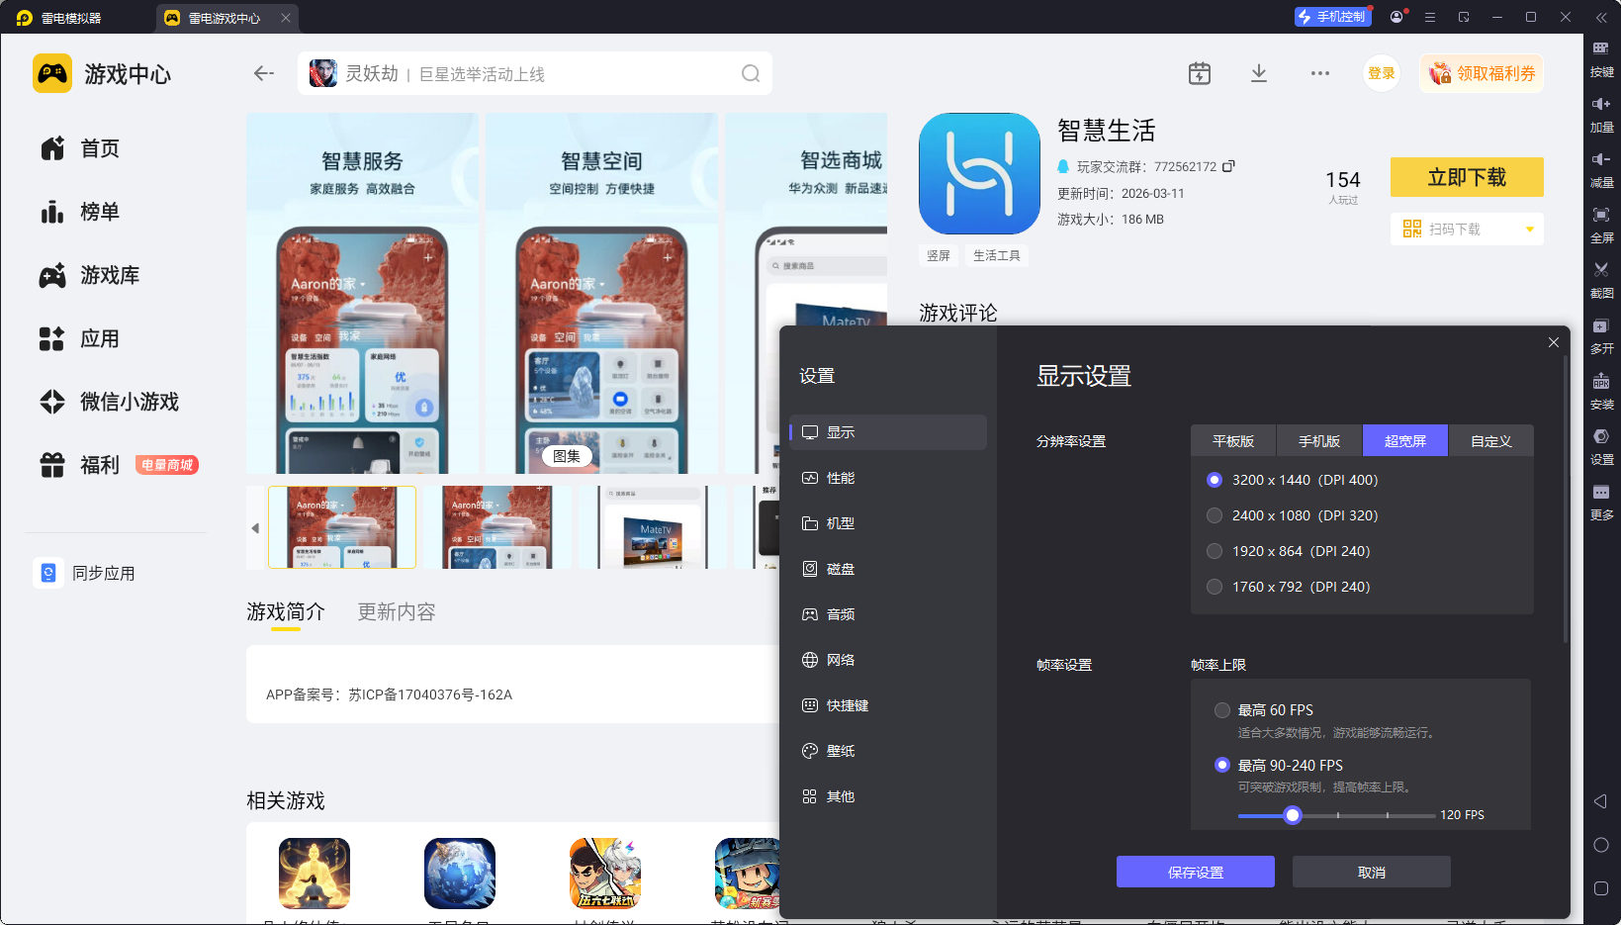Image resolution: width=1621 pixels, height=925 pixels.
Task: Collapse the right sidebar with double chevron
Action: coord(1601,18)
